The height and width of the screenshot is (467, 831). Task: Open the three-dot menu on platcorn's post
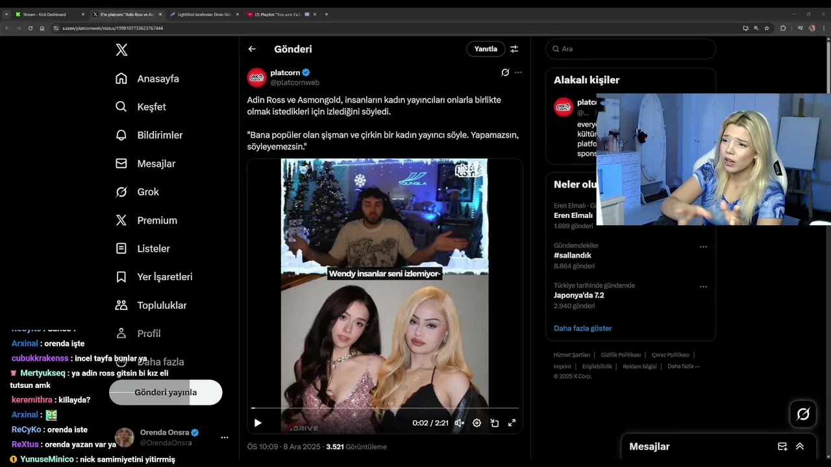pyautogui.click(x=518, y=73)
